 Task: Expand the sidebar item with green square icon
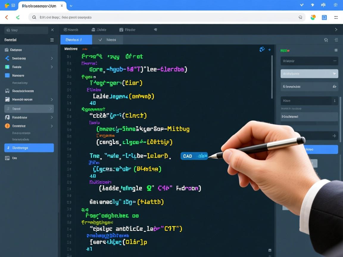tap(52, 67)
